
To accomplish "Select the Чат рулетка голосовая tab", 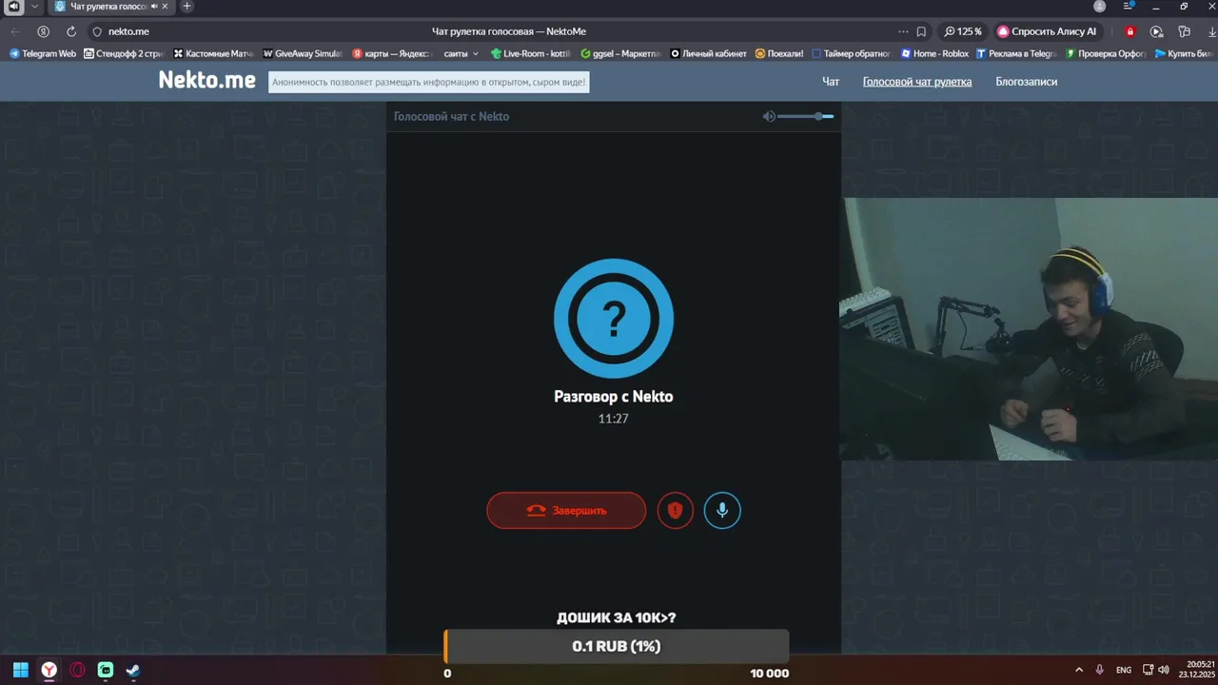I will point(111,7).
